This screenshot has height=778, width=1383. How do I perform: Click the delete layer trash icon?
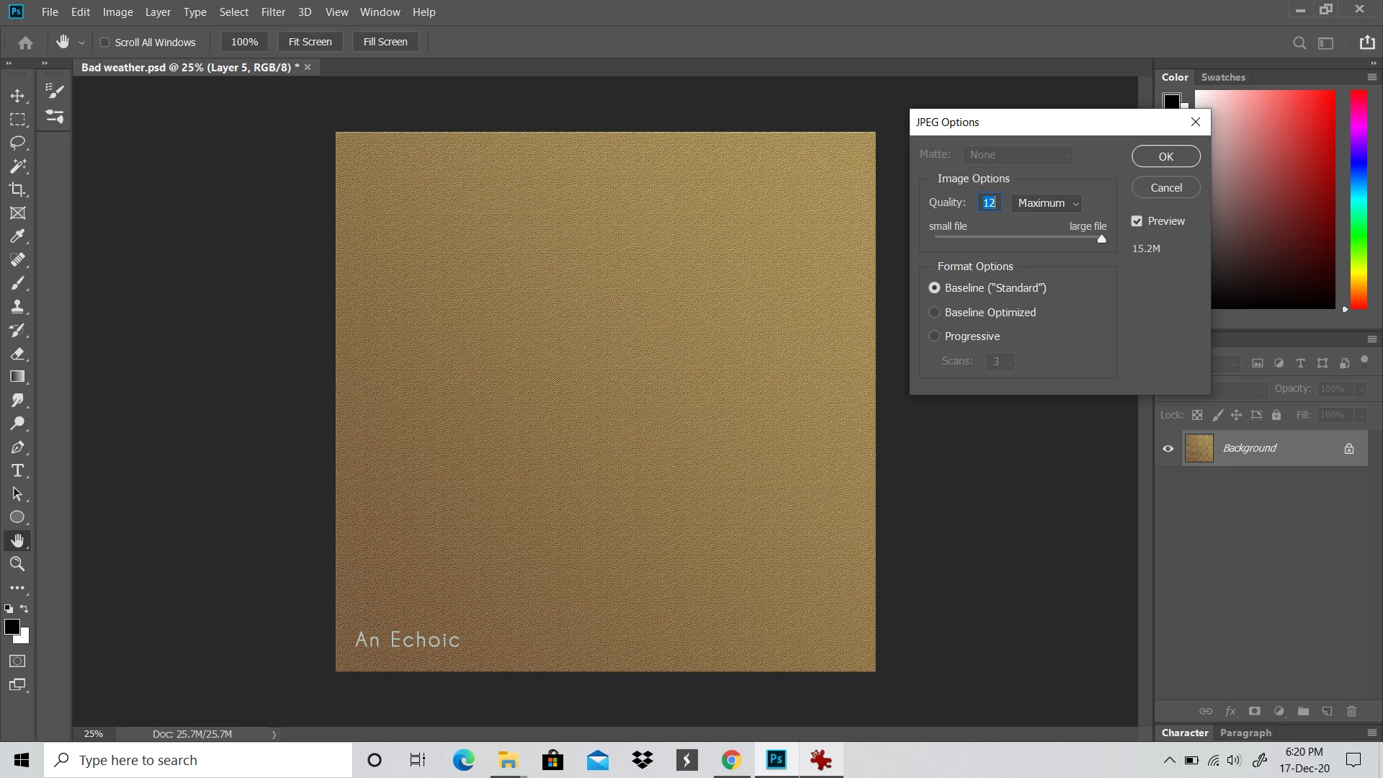tap(1351, 711)
